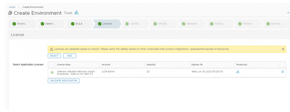Image resolution: width=290 pixels, height=112 pixels.
Task: Jump to the Summary wizard step
Action: [276, 24]
